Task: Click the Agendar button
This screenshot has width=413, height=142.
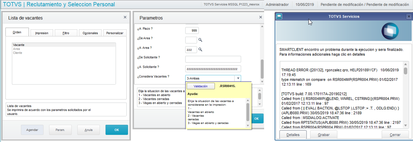Action: [x=32, y=130]
